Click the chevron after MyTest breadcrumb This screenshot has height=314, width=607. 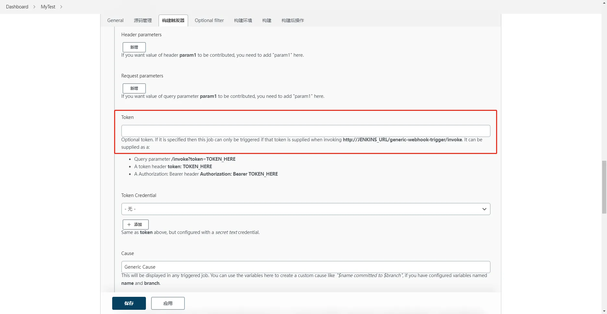pos(61,7)
